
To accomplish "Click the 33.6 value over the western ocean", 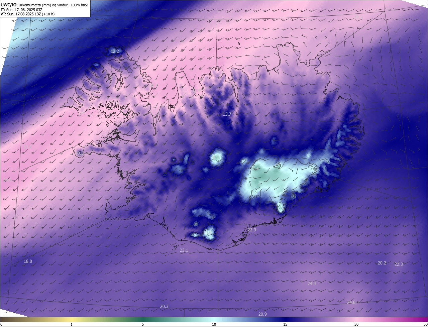I will tap(28, 147).
